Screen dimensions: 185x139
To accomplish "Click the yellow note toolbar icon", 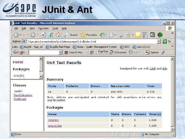I will tap(138, 35).
